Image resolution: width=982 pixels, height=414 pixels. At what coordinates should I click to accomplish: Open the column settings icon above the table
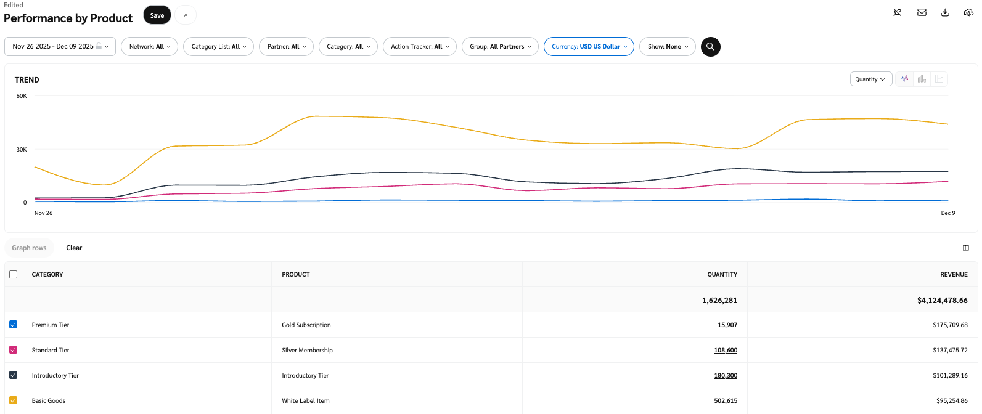965,248
